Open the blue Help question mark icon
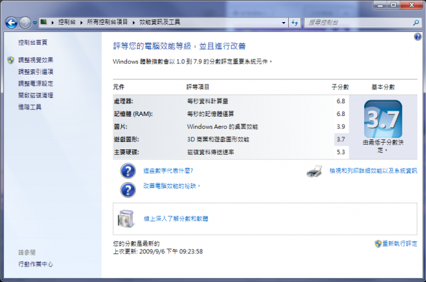Viewport: 426px width, 282px height. [417, 37]
